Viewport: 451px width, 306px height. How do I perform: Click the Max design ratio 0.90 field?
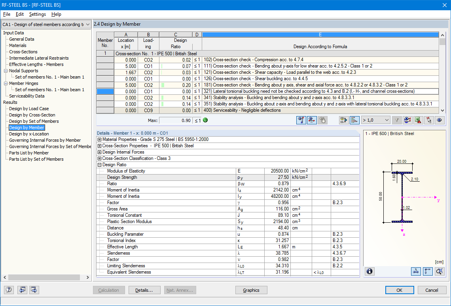175,120
